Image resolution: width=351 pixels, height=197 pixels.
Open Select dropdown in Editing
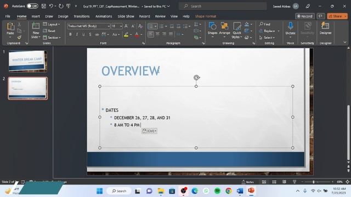click(267, 38)
